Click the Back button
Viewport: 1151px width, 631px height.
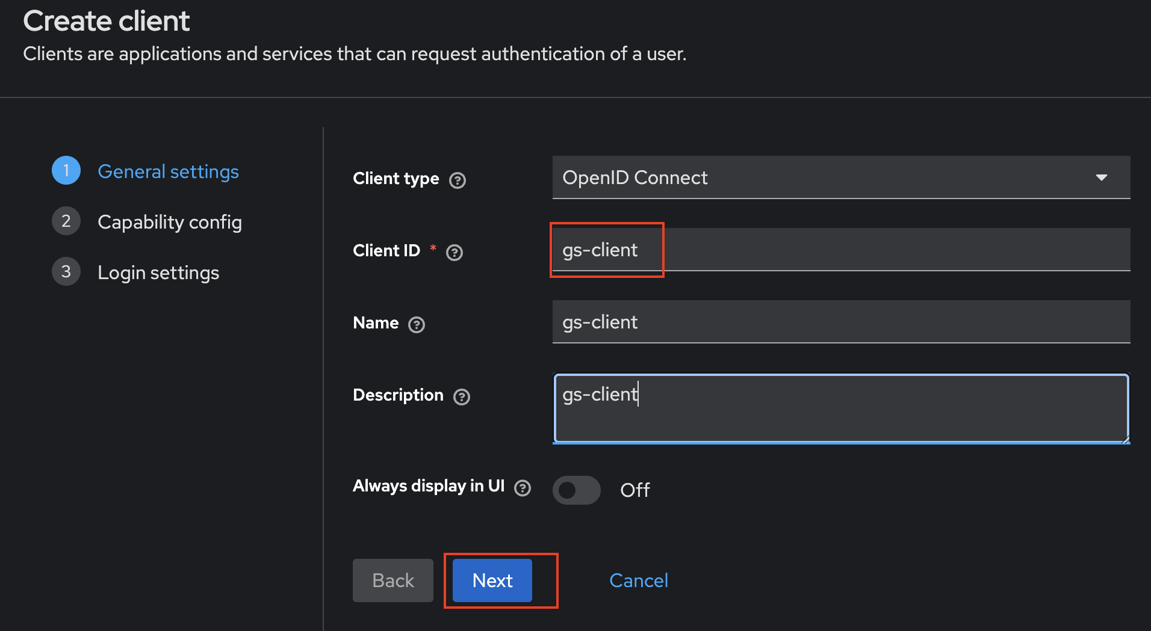pos(392,580)
